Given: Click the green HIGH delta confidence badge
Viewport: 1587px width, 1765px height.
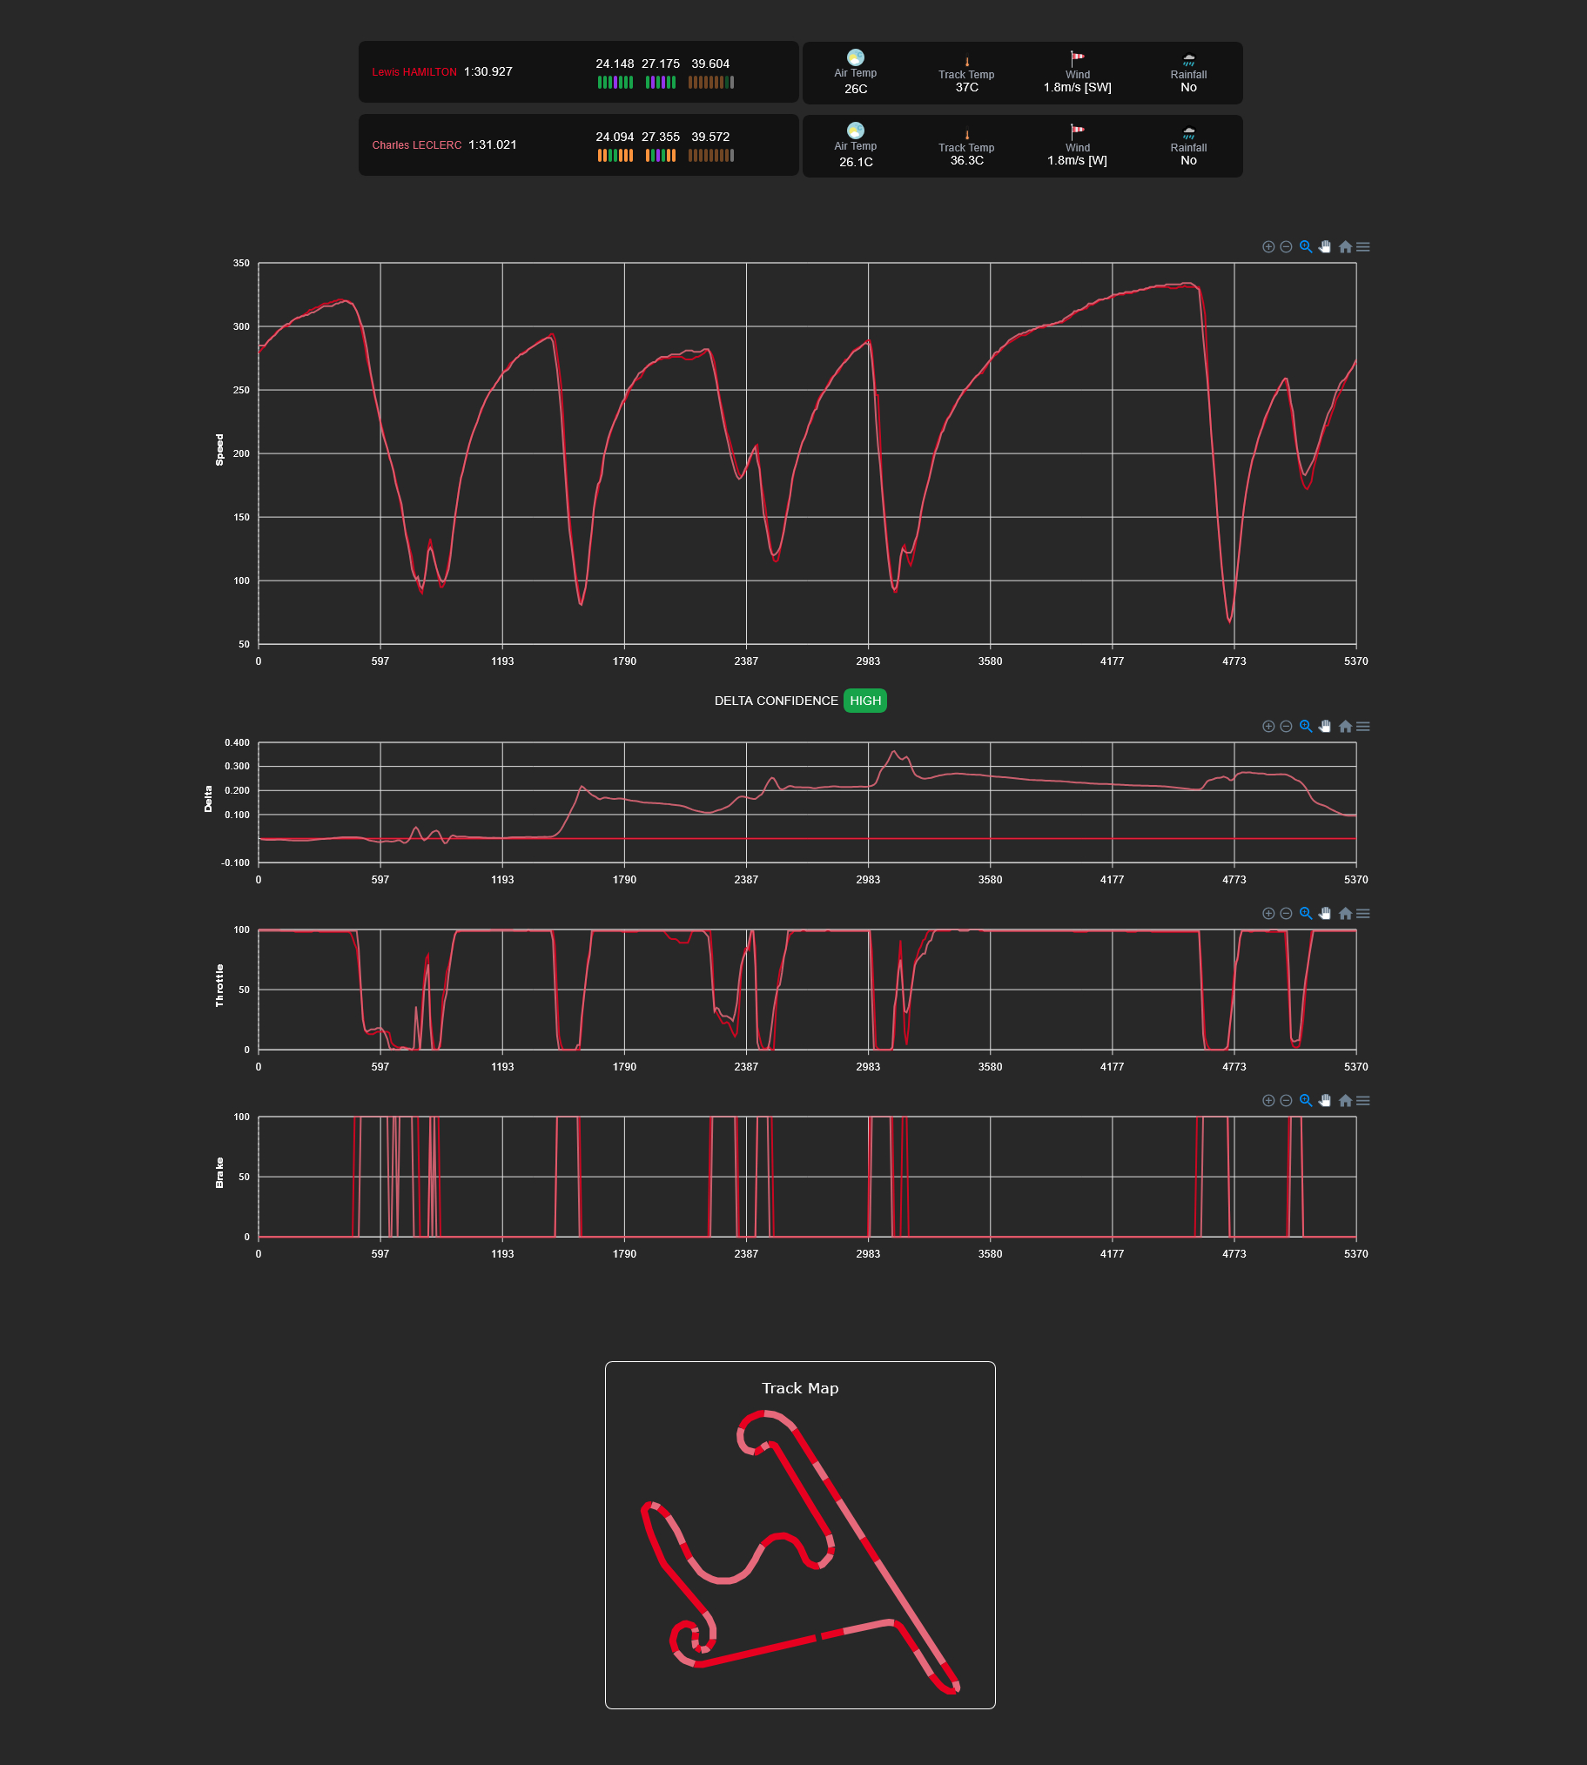Looking at the screenshot, I should [864, 701].
